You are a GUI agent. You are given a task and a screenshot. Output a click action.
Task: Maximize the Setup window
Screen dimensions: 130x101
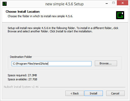pos(114,3)
